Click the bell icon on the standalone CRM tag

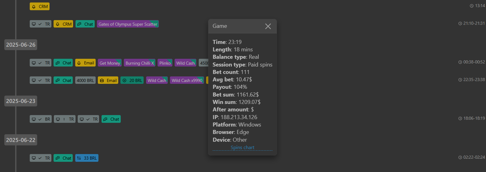(x=34, y=6)
